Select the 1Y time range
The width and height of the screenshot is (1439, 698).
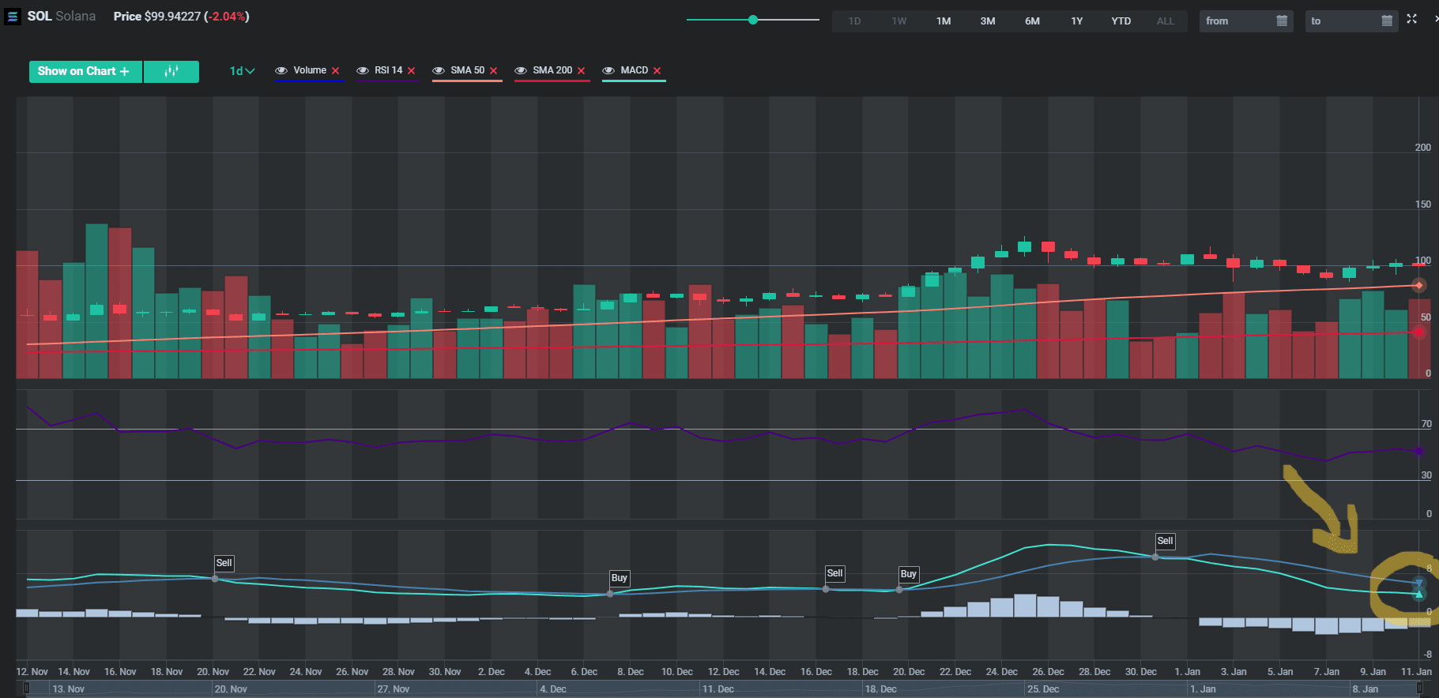(x=1076, y=21)
